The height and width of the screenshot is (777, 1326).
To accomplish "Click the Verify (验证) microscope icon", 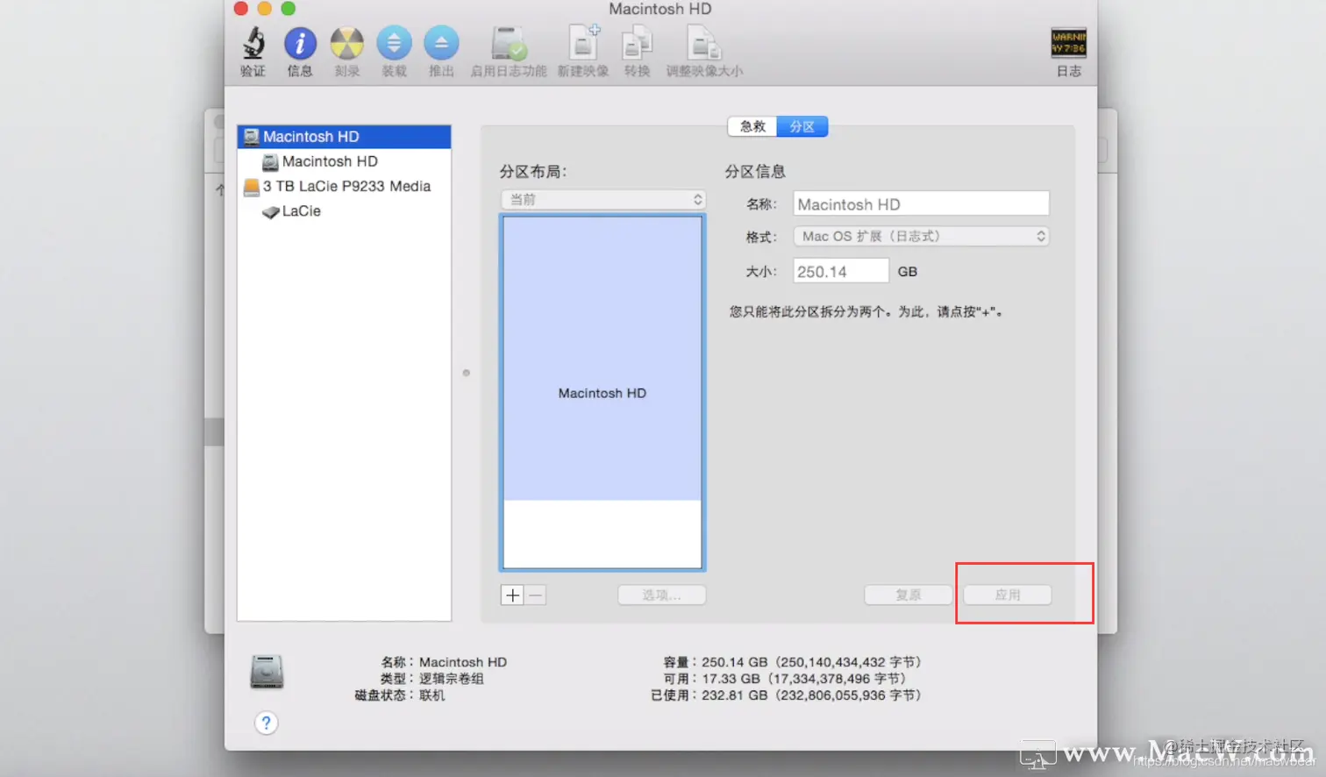I will coord(253,43).
